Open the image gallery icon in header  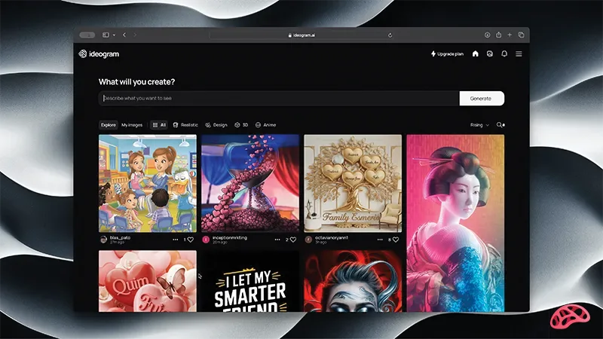pyautogui.click(x=489, y=54)
